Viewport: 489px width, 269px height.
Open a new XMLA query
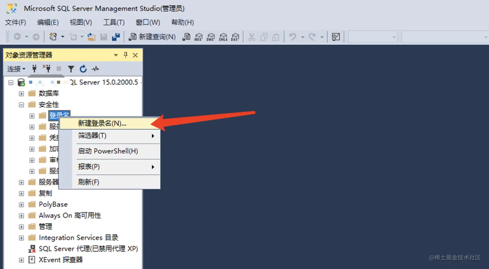(223, 37)
